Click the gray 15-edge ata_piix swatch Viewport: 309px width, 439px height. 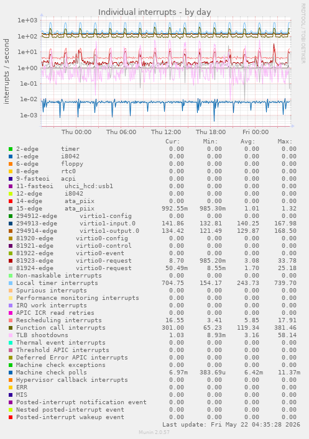click(x=11, y=209)
